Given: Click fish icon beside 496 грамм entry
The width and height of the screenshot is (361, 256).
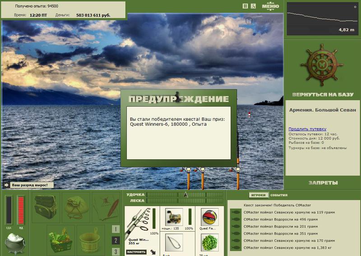Looking at the screenshot, I should [x=236, y=219].
